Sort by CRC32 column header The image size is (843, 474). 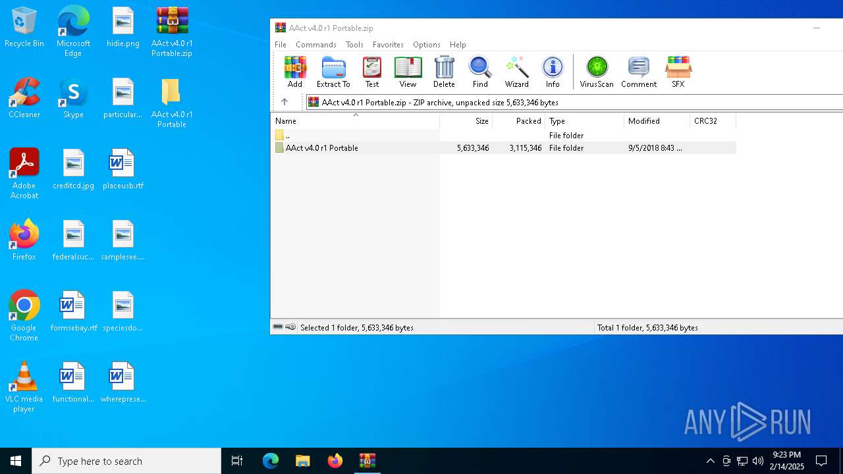pos(713,121)
